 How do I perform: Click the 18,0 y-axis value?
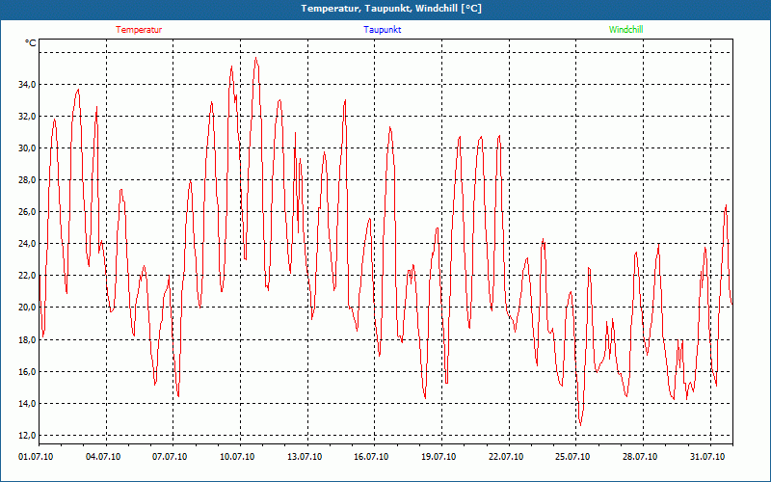[27, 340]
